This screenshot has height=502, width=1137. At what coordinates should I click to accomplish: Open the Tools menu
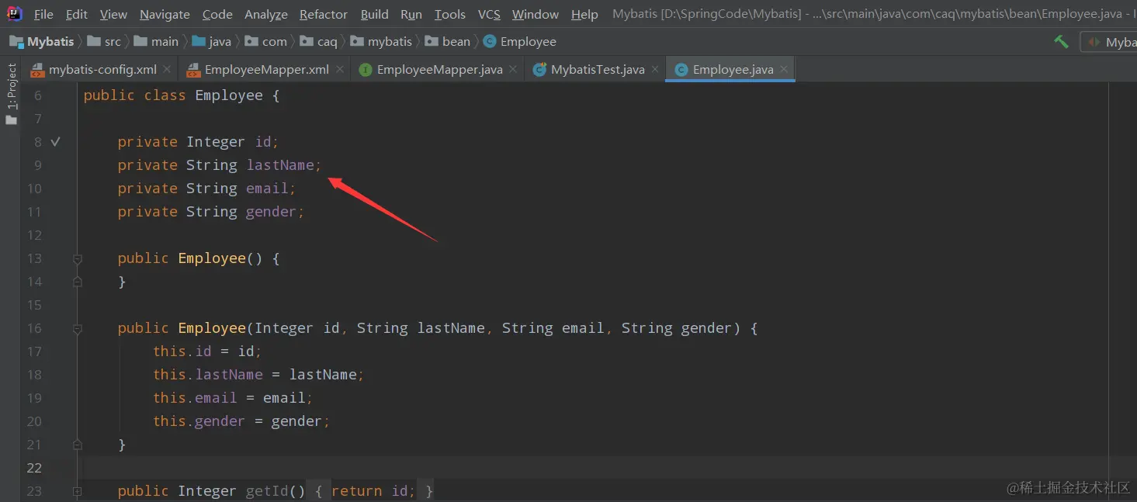point(450,14)
